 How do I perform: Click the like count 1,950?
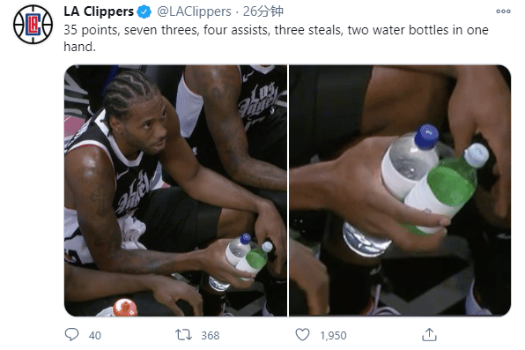[x=333, y=335]
